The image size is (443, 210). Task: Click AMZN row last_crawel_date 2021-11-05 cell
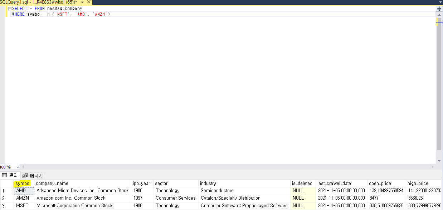pos(341,198)
